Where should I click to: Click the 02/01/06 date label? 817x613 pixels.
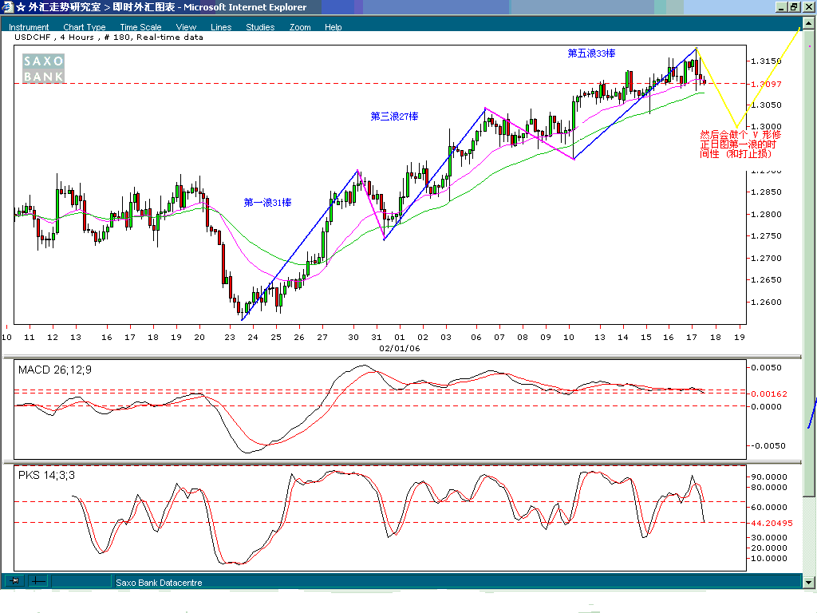tap(399, 348)
